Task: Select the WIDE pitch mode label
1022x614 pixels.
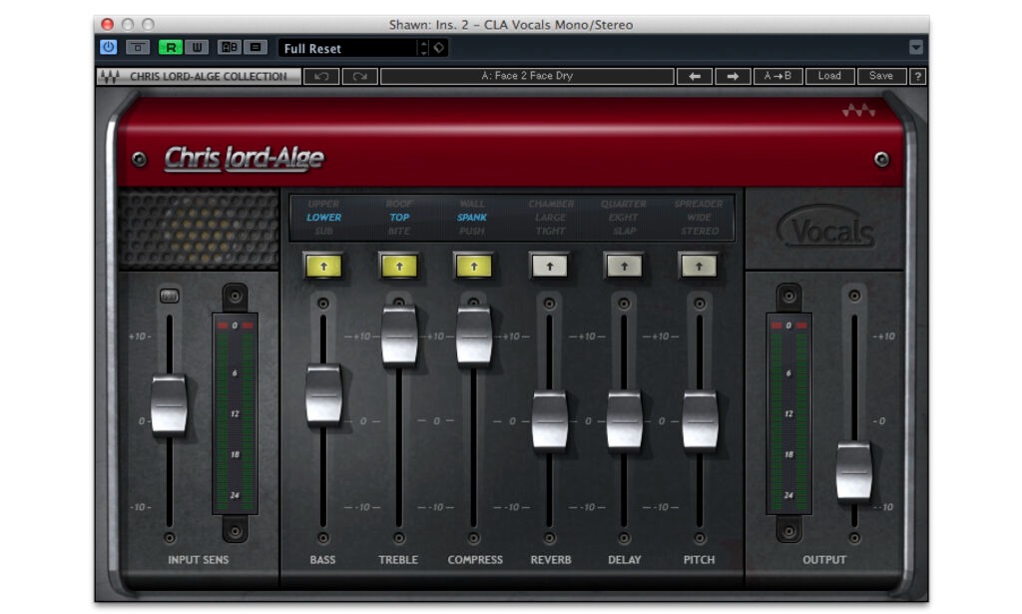Action: point(699,218)
